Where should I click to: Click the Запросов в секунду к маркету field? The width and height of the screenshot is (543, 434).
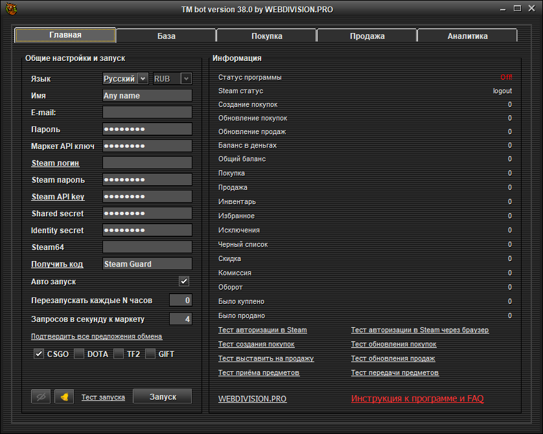click(x=180, y=319)
